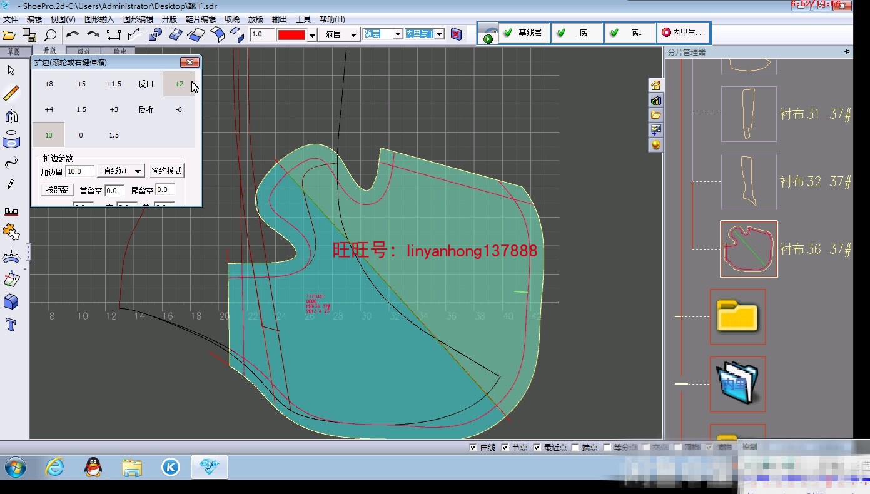Select the curve pen tool in sidebar
The height and width of the screenshot is (494, 870).
11,163
